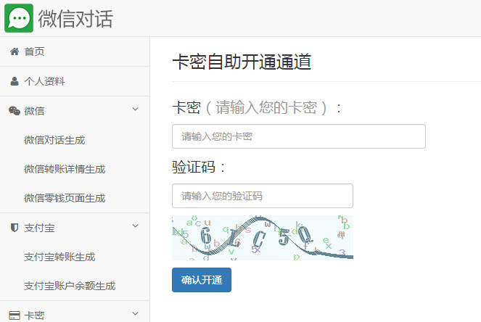
Task: Collapse the 微信 section chevron
Action: point(135,110)
